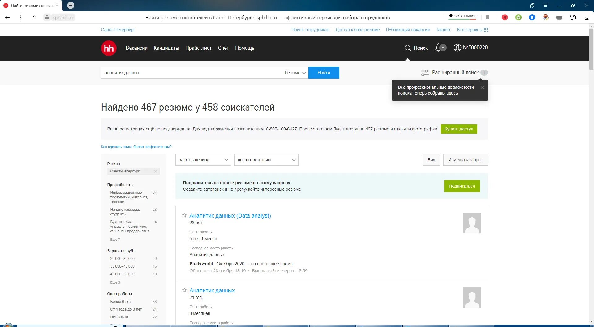The width and height of the screenshot is (594, 327).
Task: Star the Аналитик данных (Data analyst) resume
Action: tap(184, 215)
